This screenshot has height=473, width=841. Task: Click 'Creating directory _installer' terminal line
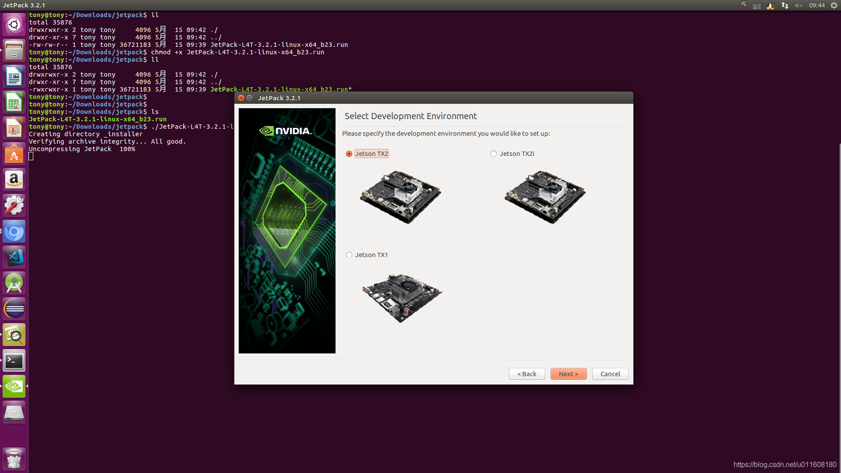point(86,134)
